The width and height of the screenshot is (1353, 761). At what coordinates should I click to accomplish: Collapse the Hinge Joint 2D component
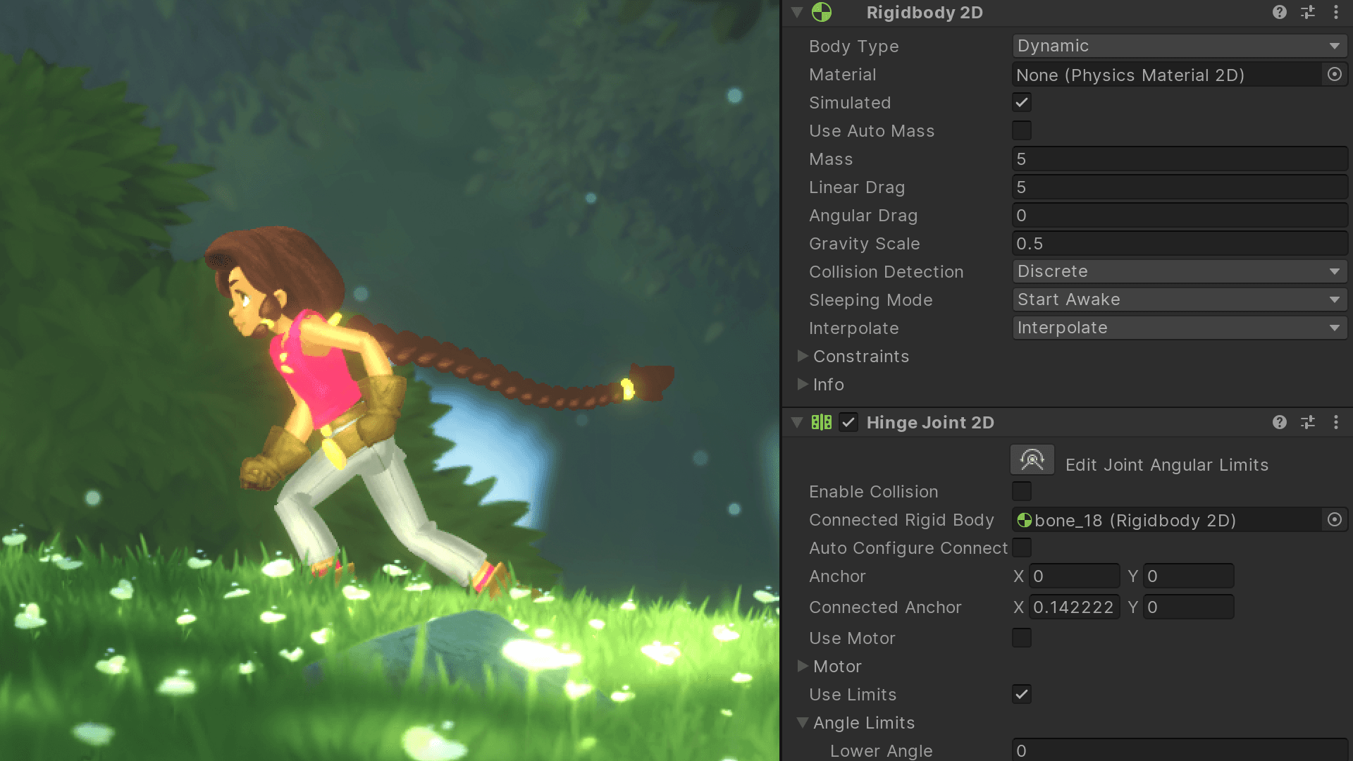pyautogui.click(x=797, y=422)
